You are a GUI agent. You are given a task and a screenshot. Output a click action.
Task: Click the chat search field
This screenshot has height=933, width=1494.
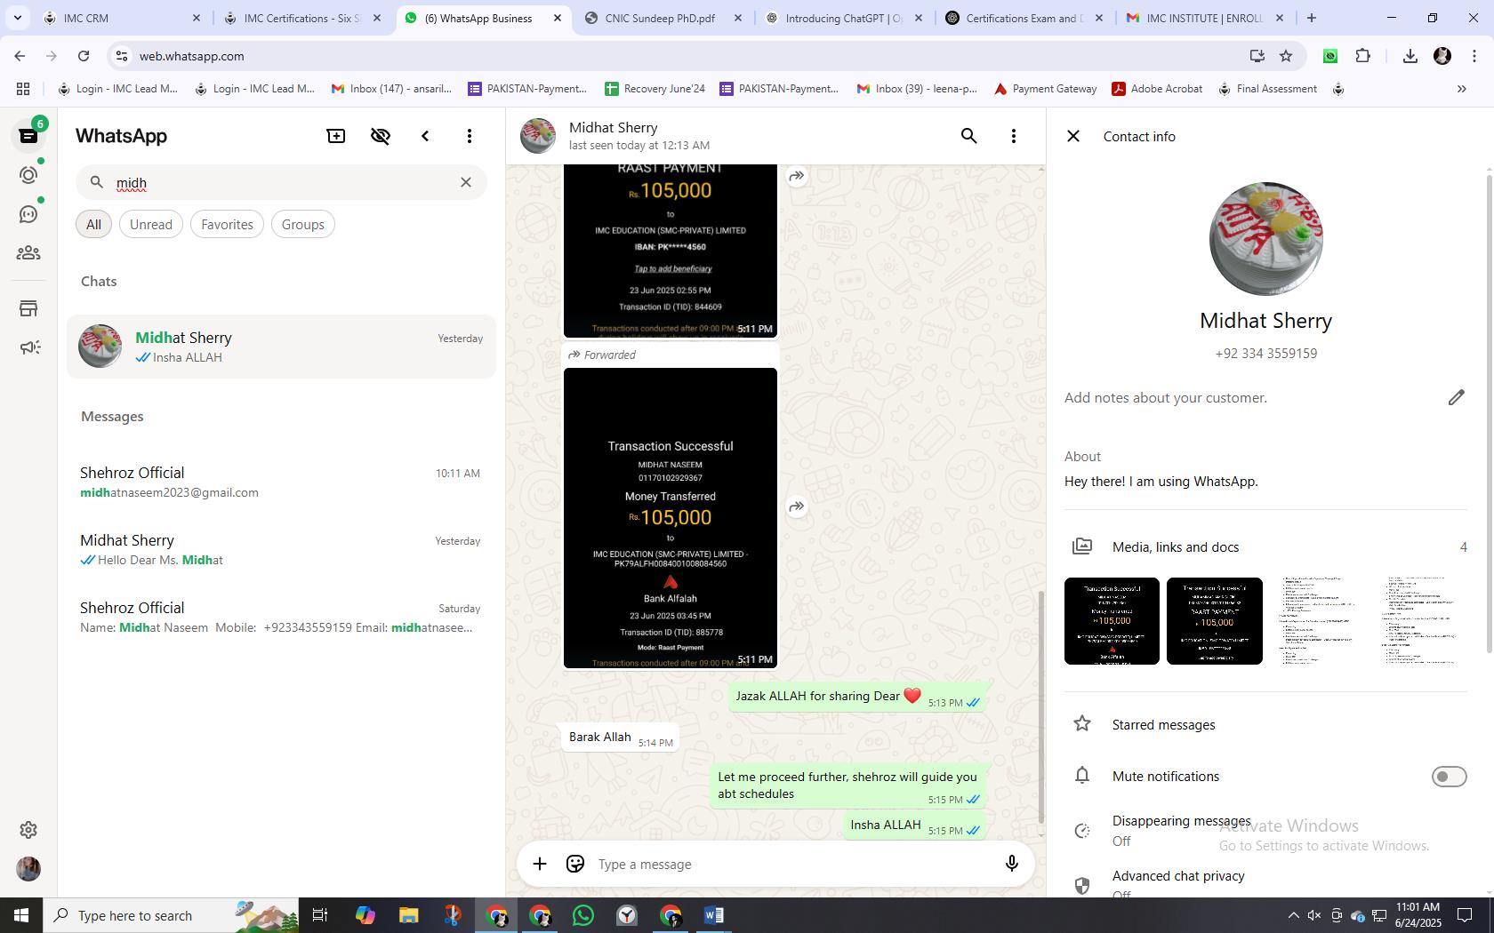coord(282,182)
